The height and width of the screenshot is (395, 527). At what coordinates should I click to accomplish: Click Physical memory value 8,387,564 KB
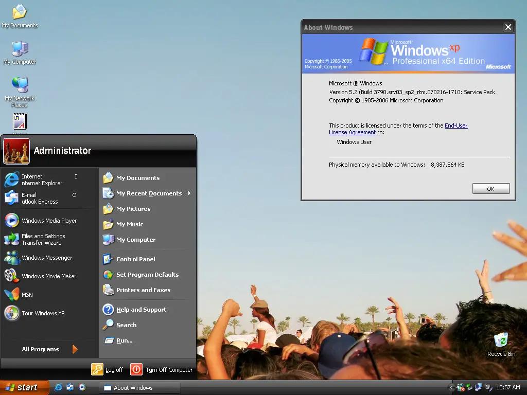point(448,165)
